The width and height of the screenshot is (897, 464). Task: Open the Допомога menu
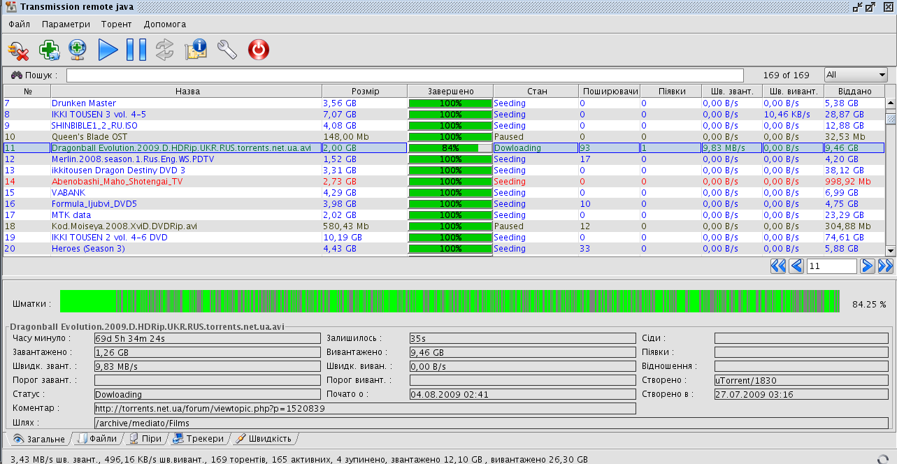point(165,24)
